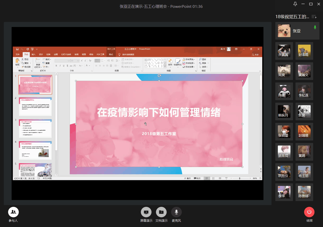
Task: Open the participants list
Action: click(x=13, y=212)
